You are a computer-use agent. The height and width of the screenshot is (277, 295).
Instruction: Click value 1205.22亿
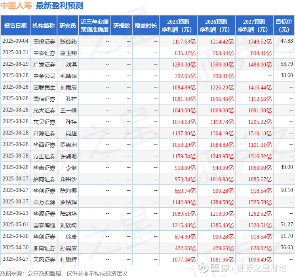(260, 122)
